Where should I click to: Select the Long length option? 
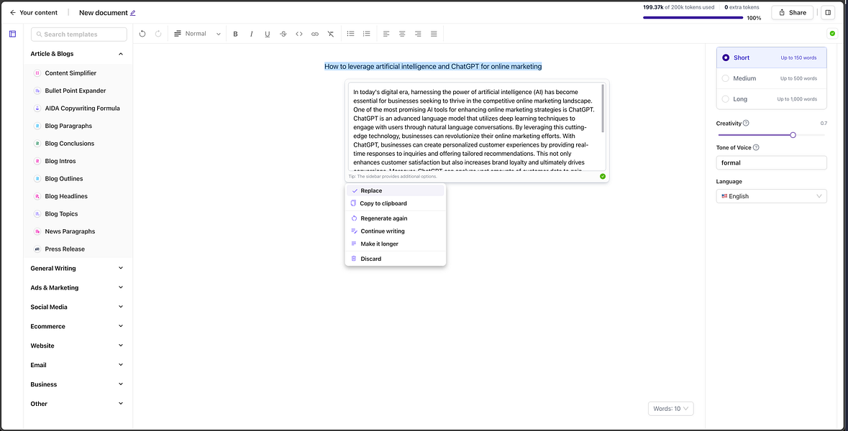pyautogui.click(x=771, y=99)
